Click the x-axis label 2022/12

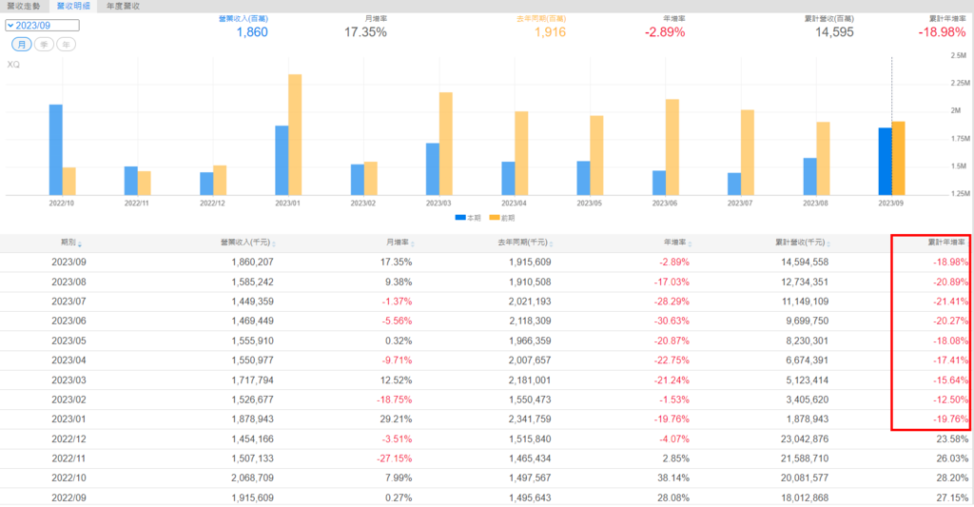pos(212,204)
